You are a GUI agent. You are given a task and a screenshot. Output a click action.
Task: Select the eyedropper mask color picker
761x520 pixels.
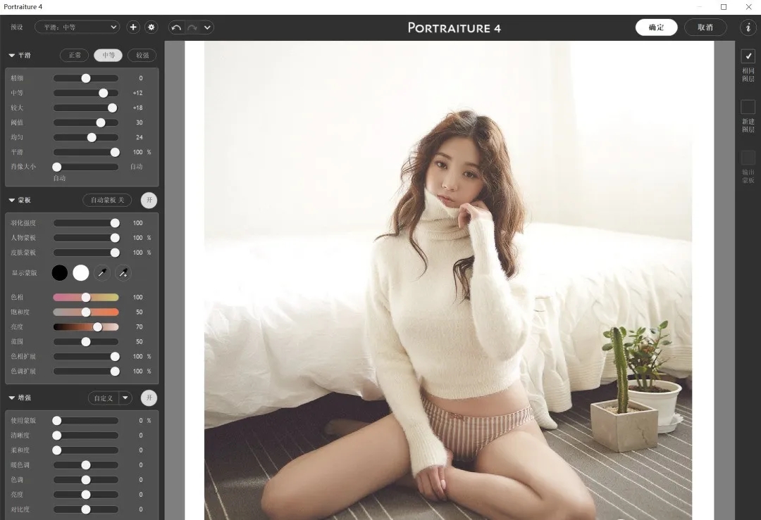click(101, 273)
